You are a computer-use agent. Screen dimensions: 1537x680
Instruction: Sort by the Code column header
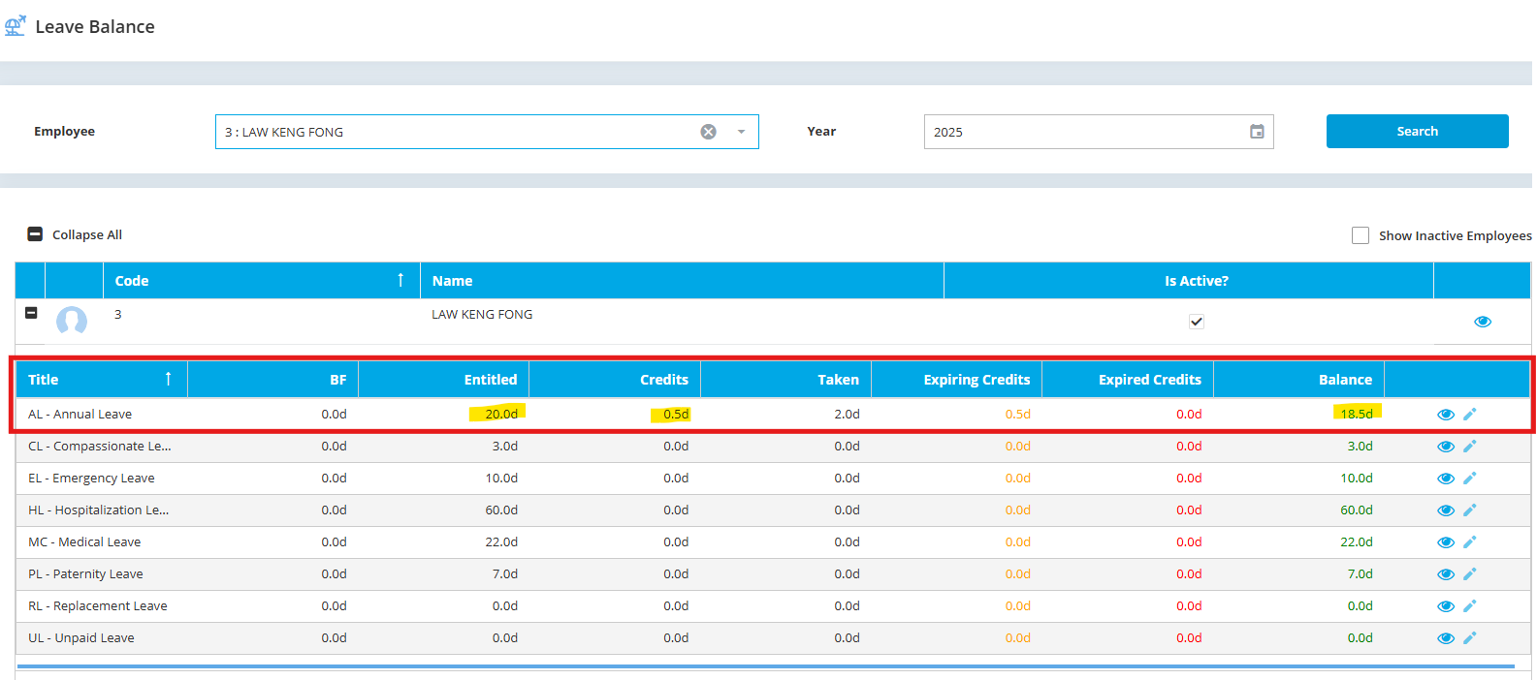[x=262, y=281]
